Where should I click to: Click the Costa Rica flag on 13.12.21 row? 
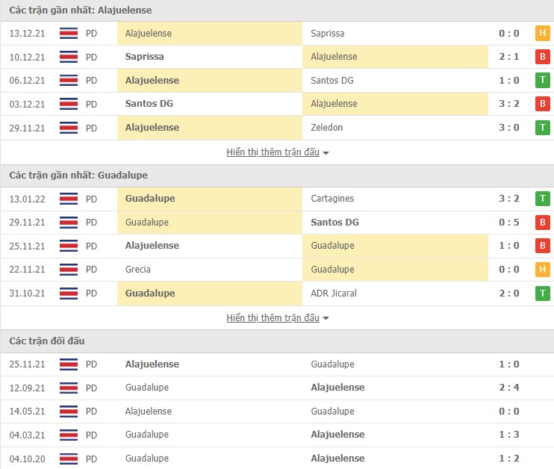coord(69,34)
